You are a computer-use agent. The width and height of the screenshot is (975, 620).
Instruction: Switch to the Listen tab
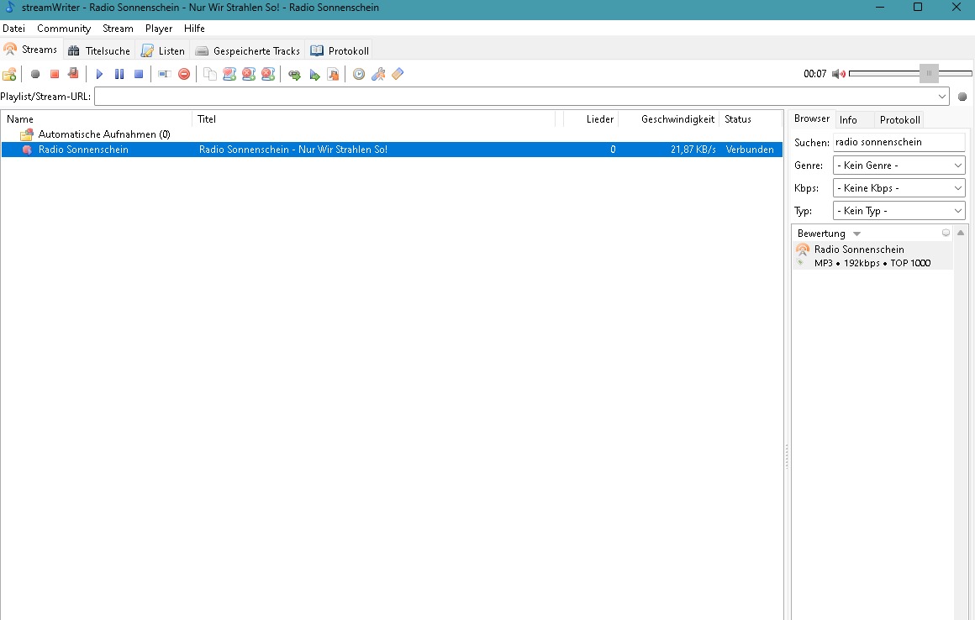point(163,51)
